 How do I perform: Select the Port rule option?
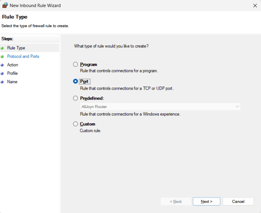pyautogui.click(x=75, y=81)
